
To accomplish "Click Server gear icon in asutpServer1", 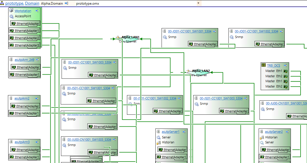I will point(159,138).
